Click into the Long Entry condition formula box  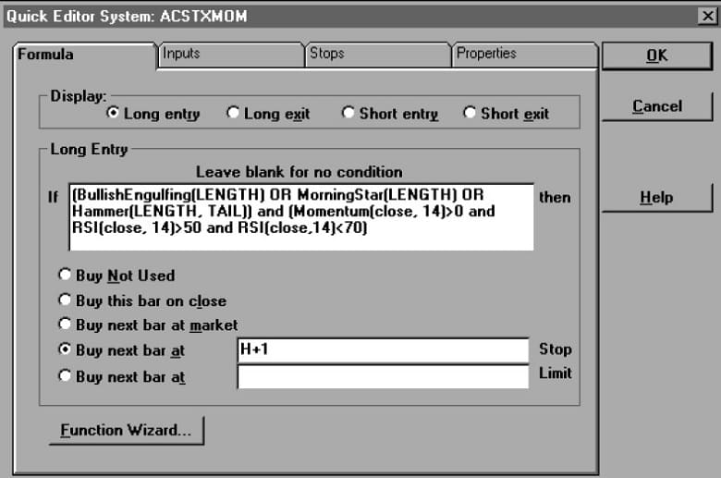[301, 216]
